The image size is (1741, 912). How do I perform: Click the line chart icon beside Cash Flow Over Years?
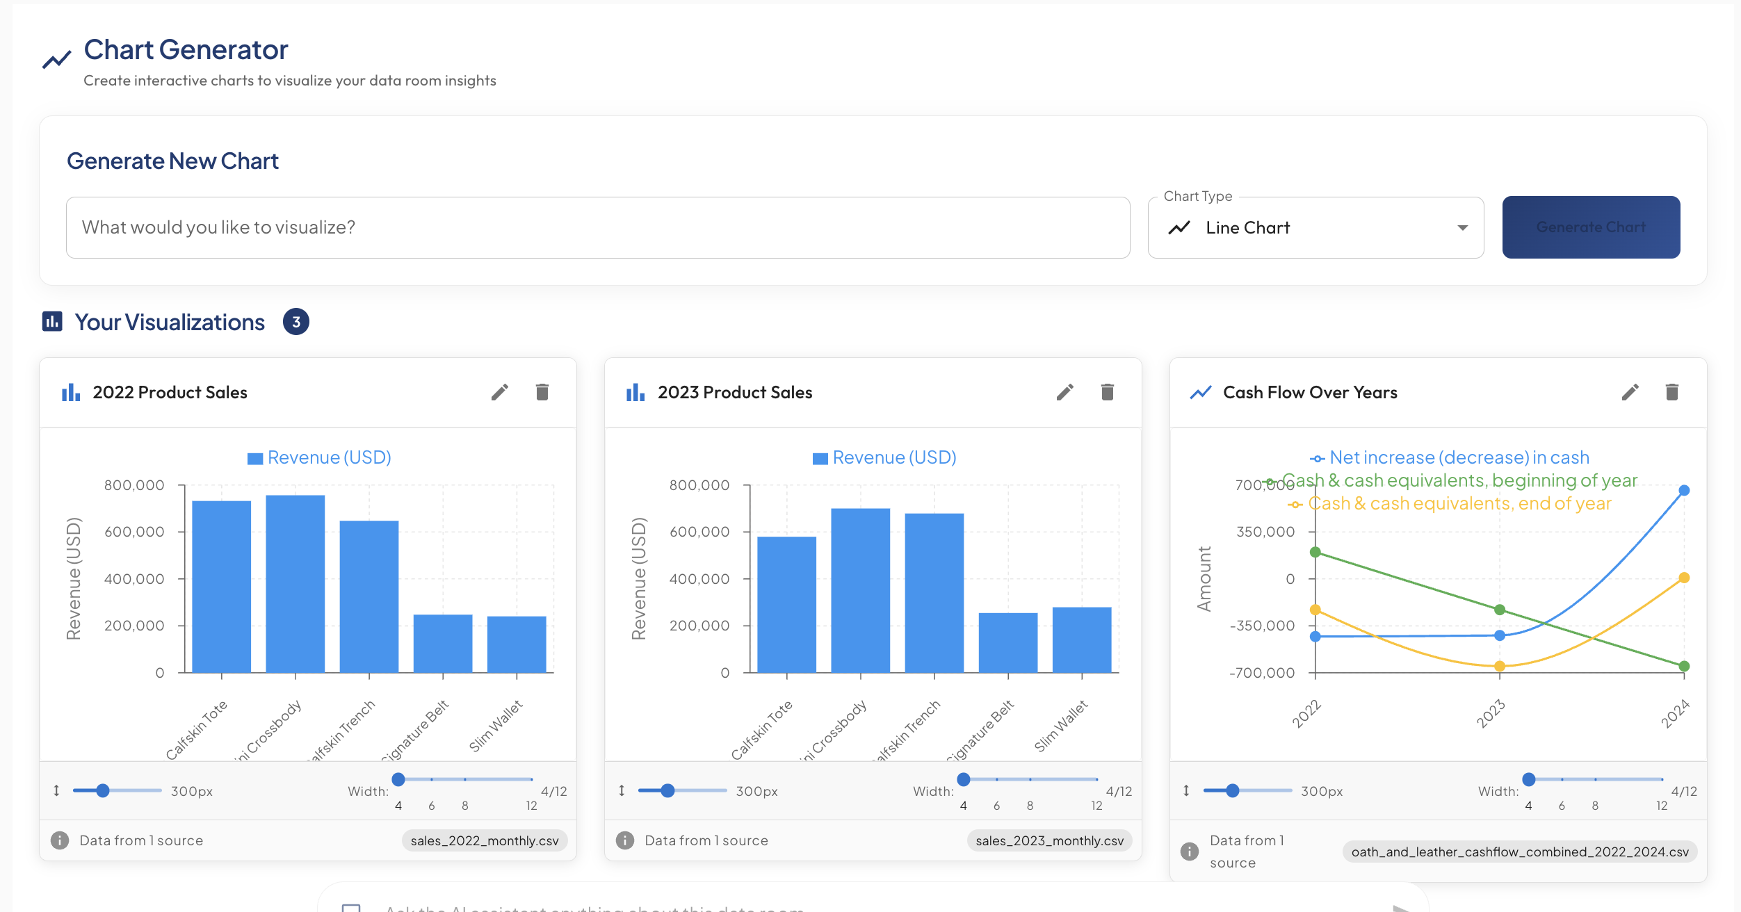(1201, 393)
